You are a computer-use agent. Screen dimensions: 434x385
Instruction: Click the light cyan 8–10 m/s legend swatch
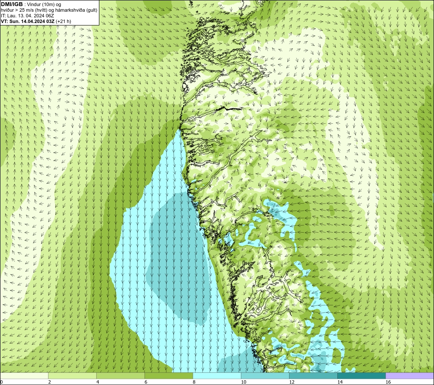point(217,375)
